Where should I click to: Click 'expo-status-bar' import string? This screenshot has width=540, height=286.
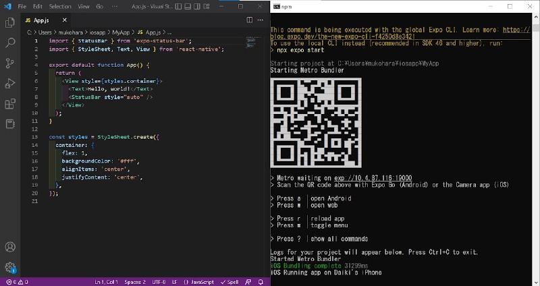tap(162, 41)
